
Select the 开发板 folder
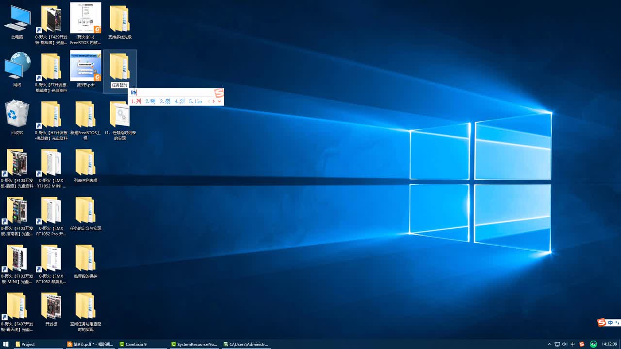pyautogui.click(x=51, y=309)
